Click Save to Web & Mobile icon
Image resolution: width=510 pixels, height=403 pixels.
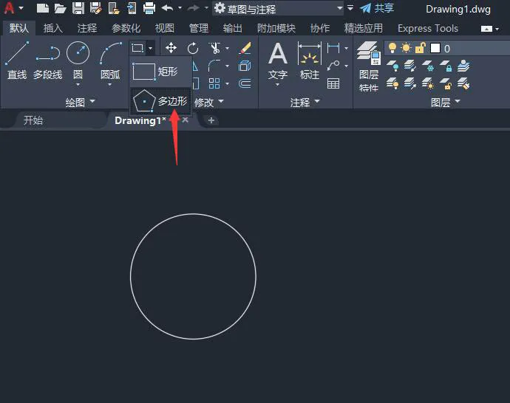(132, 8)
